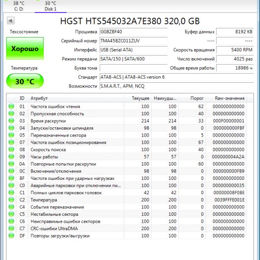Click the Стандарт field ATA8-ACS
The width and height of the screenshot is (260, 260).
(177, 77)
